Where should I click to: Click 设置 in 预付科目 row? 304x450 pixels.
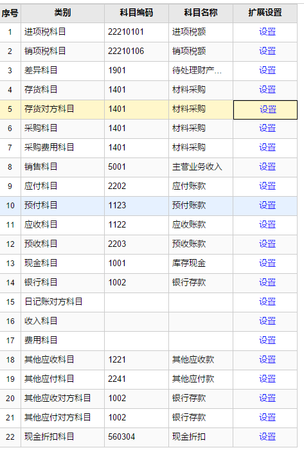pos(267,205)
